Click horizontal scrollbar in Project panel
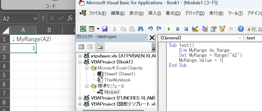This screenshot has height=111, width=262. [x=113, y=110]
